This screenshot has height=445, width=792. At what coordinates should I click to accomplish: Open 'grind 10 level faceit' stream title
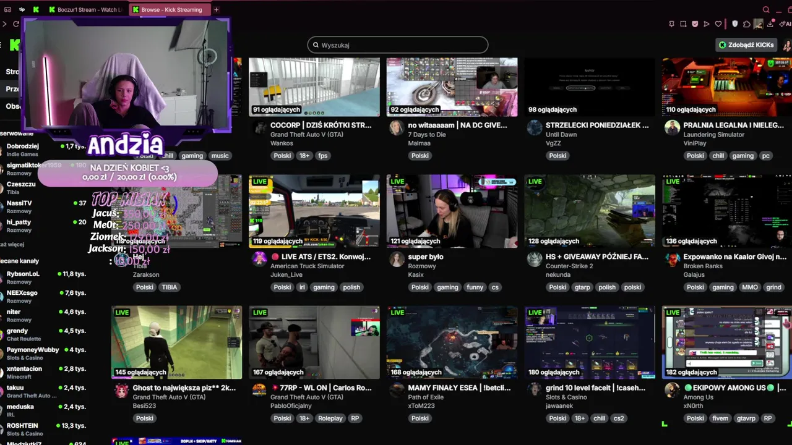[595, 388]
